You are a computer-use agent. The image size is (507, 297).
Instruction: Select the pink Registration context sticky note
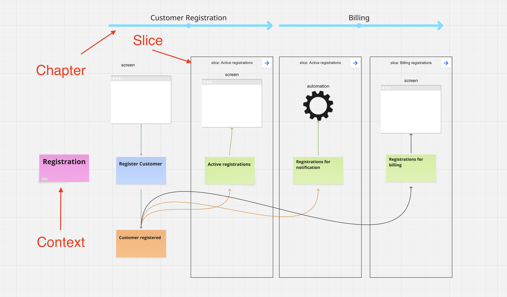pyautogui.click(x=64, y=168)
